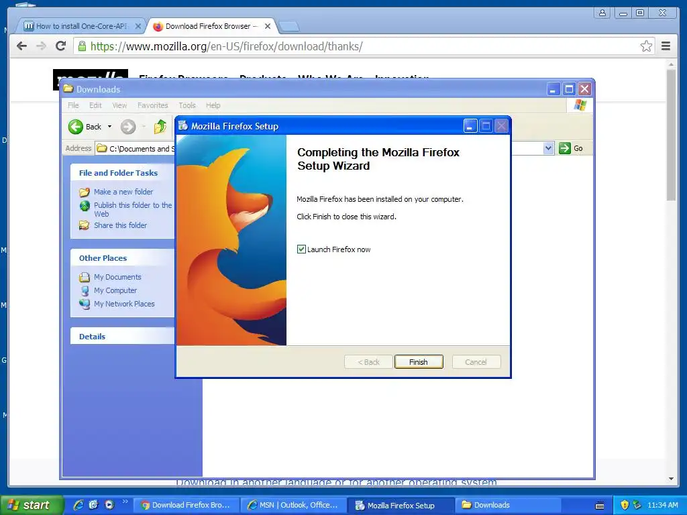This screenshot has height=515, width=687.
Task: Open the Favorites menu in the Downloads window
Action: pyautogui.click(x=152, y=105)
